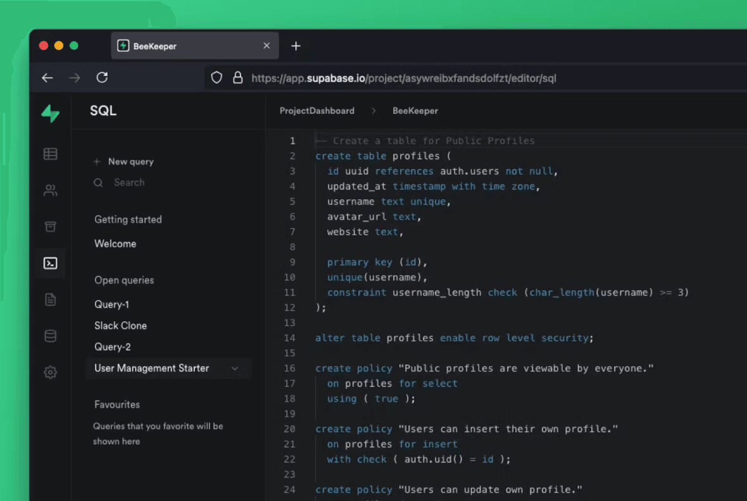Open the Settings gear icon in sidebar
This screenshot has height=501, width=747.
pyautogui.click(x=51, y=373)
